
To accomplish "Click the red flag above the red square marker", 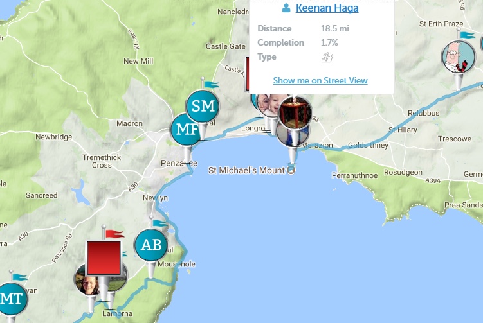I will point(114,234).
